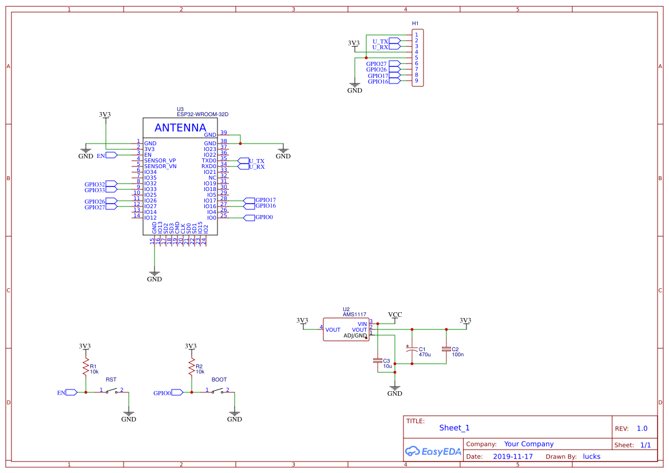Screen dimensions: 669x473
Task: Select the 3V3 power flag above R2
Action: [x=191, y=348]
